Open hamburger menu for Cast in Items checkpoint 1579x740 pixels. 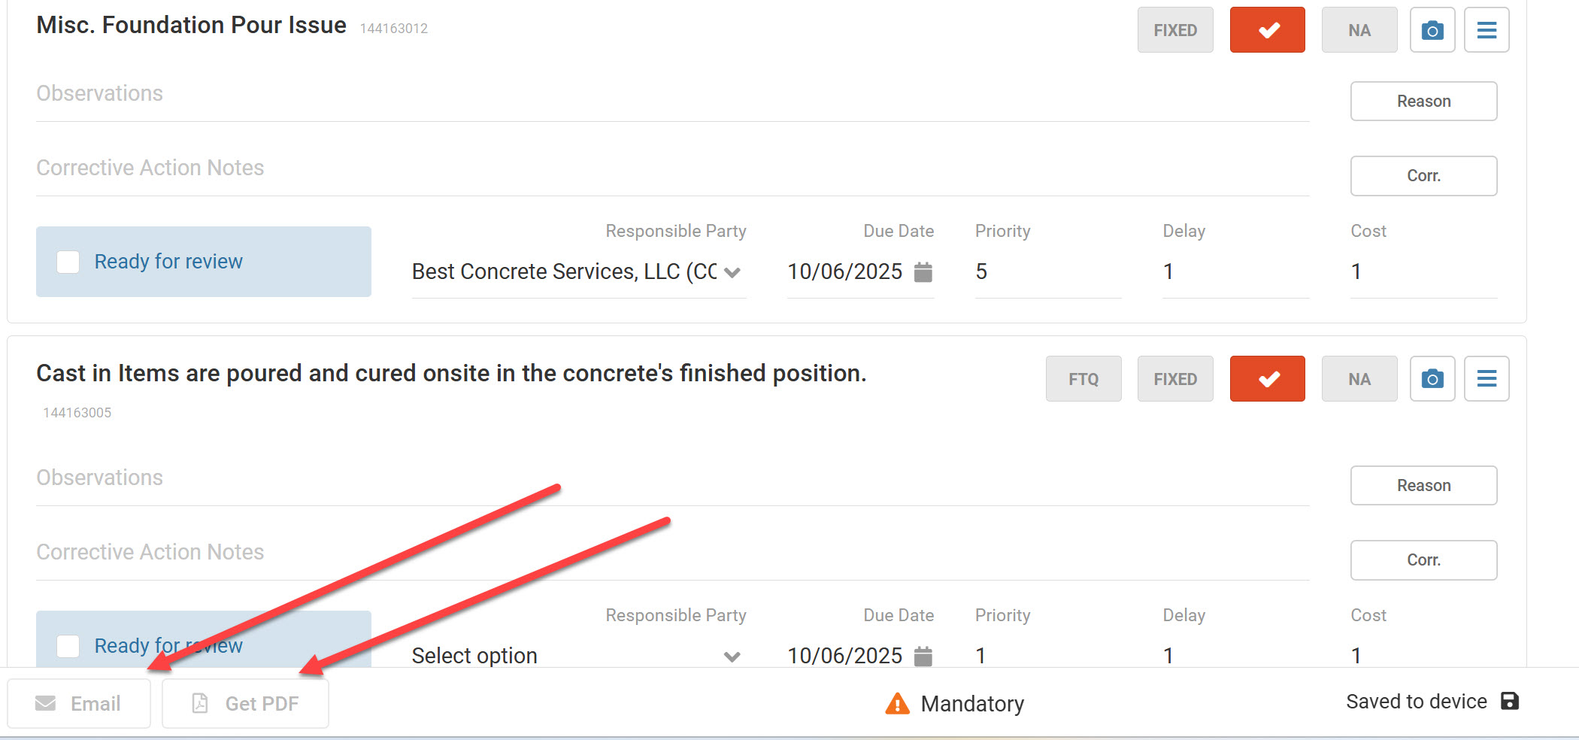pos(1487,378)
